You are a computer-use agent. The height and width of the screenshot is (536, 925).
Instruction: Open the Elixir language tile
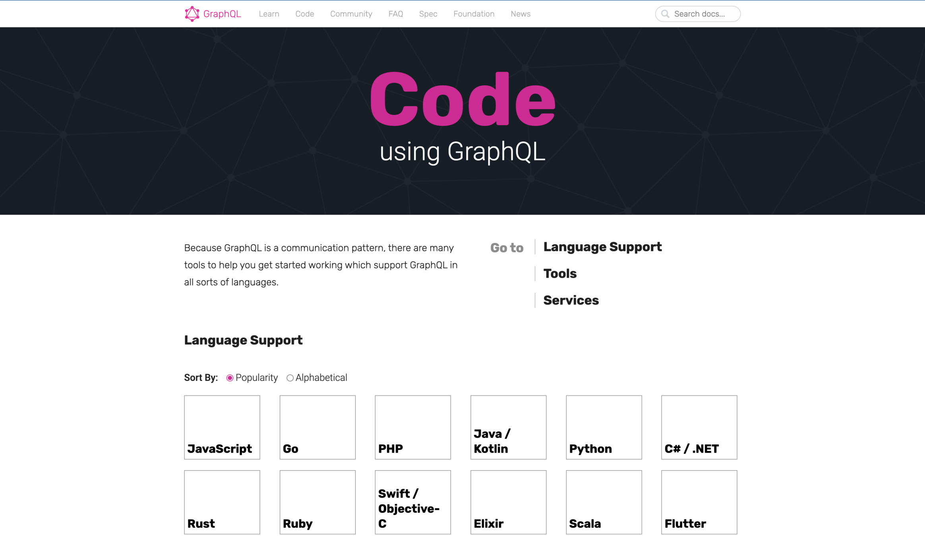pos(508,502)
